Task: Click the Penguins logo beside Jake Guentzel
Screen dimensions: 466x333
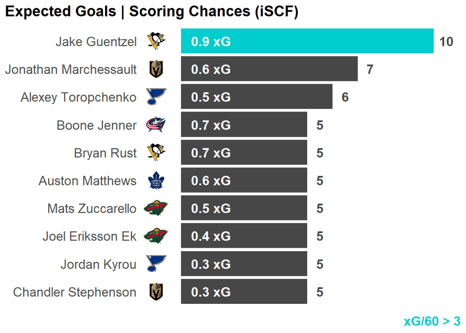Action: [x=156, y=41]
